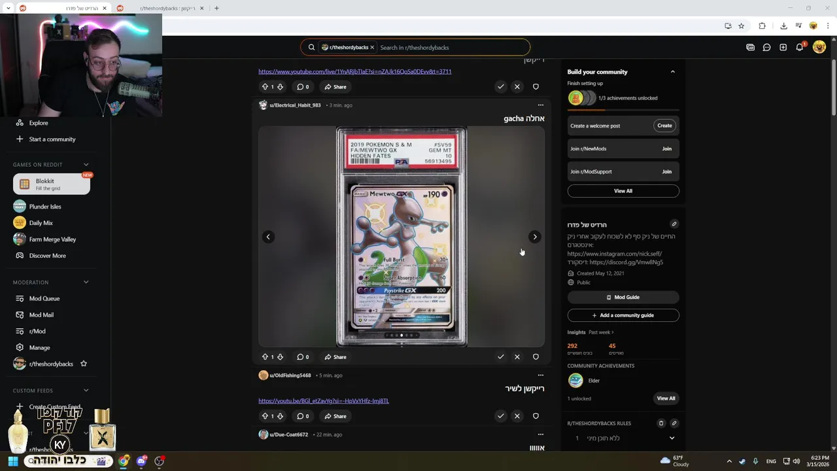Approve the gacha post with checkmark
Viewport: 837px width, 471px height.
coord(500,357)
